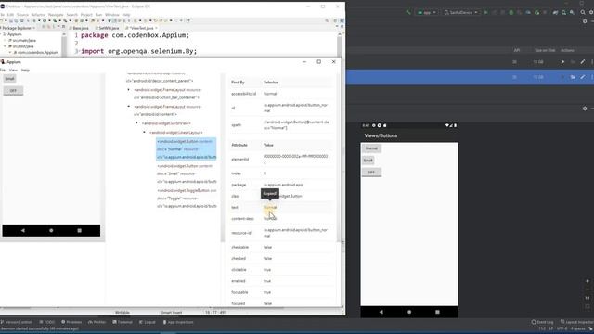Screen dimensions: 594x334
Task: Tap recents square in Appium screenshot pane
Action: click(79, 230)
